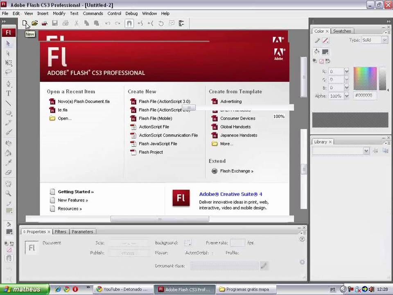Select the Pen tool
Image resolution: width=393 pixels, height=295 pixels.
point(8,84)
